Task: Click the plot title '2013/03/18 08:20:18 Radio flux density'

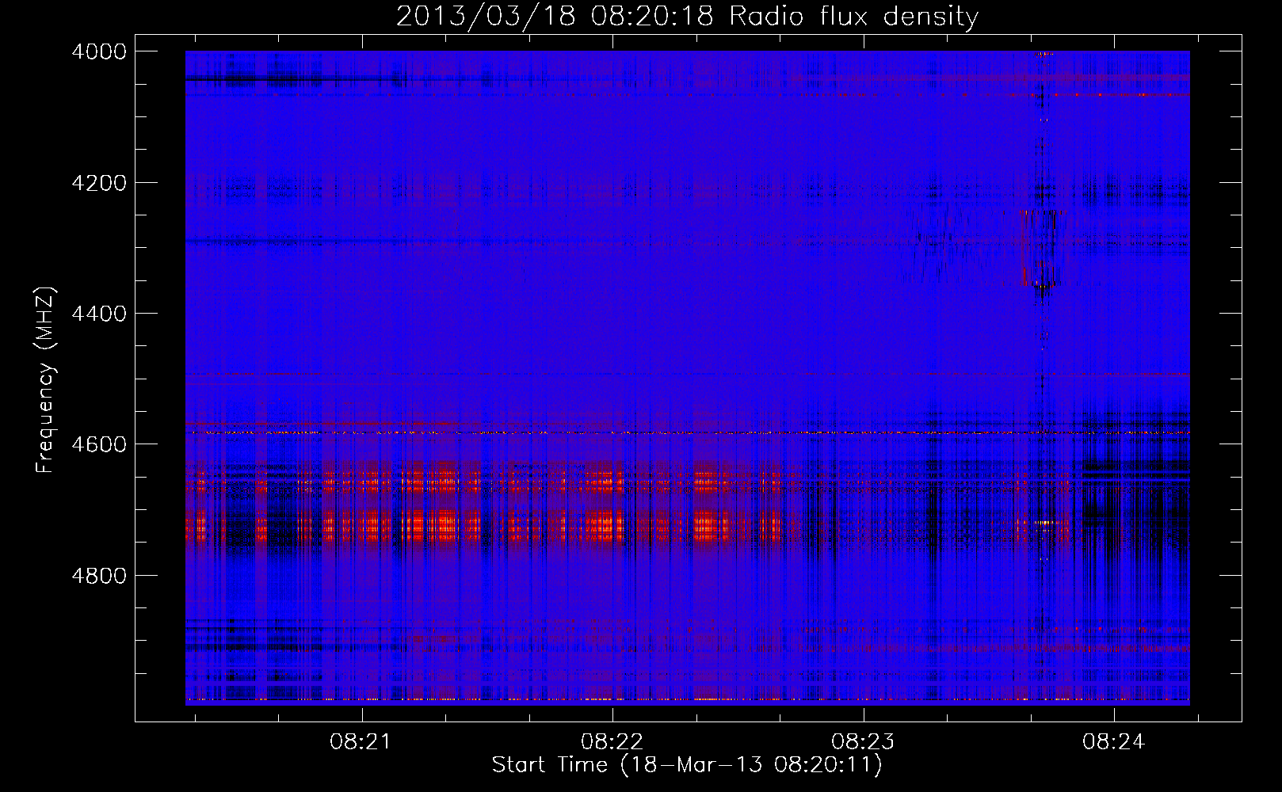Action: point(687,16)
